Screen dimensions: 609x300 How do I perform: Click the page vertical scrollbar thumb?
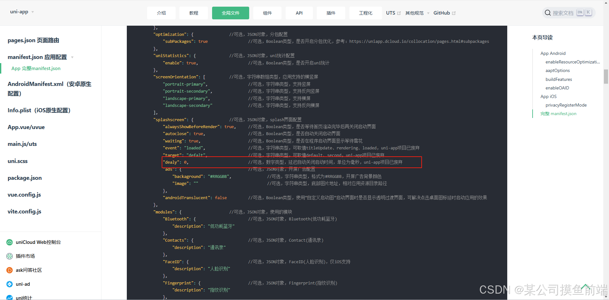point(606,76)
